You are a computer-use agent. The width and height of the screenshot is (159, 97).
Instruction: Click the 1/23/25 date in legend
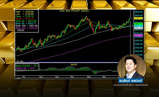[x=21, y=30]
